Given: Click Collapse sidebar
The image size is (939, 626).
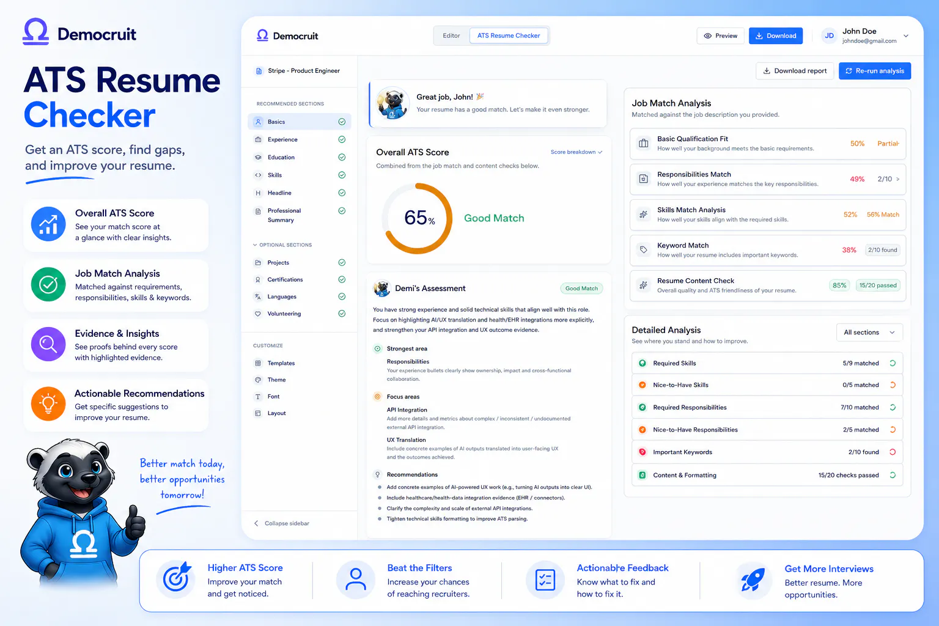Looking at the screenshot, I should tap(282, 523).
